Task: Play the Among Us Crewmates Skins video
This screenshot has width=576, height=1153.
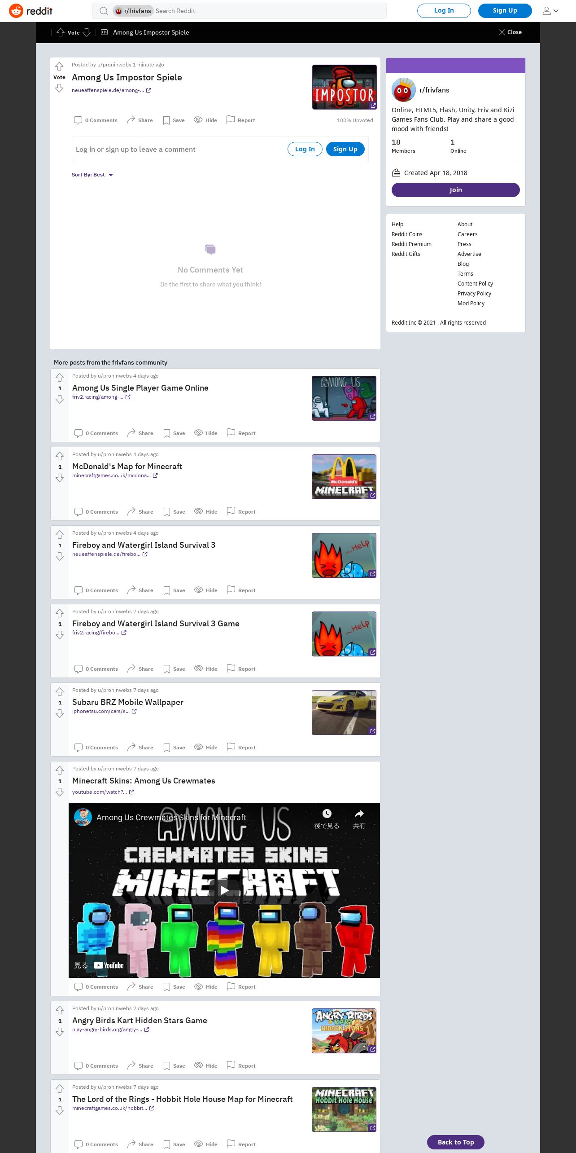Action: point(224,890)
